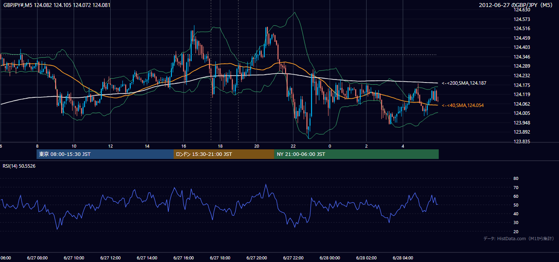Click RSI scale value 40
Image resolution: width=559 pixels, height=262 pixels.
click(516, 214)
